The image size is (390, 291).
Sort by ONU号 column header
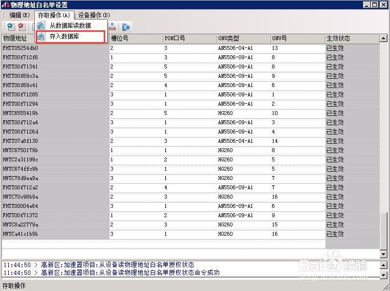(298, 38)
